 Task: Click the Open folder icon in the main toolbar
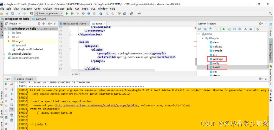[2, 13]
